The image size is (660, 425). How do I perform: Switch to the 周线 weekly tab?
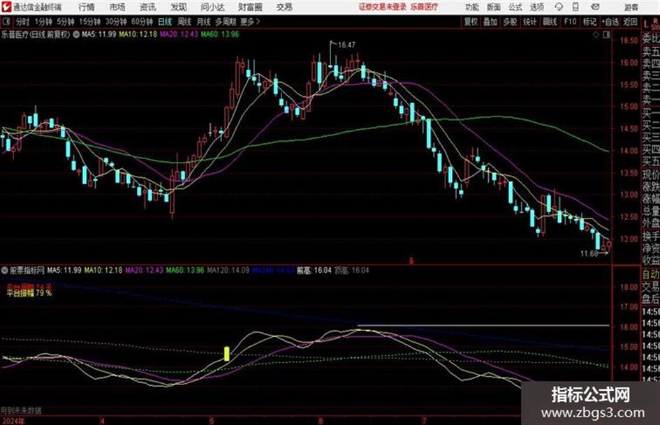coord(184,22)
